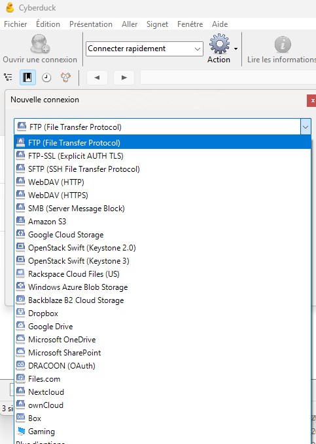Show the bookmarks view icon
Image resolution: width=316 pixels, height=444 pixels.
pyautogui.click(x=27, y=77)
